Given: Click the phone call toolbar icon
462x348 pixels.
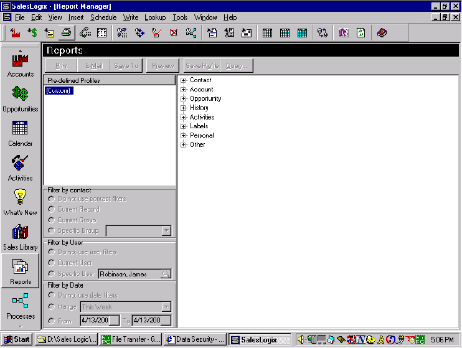Looking at the screenshot, I should coord(85,33).
